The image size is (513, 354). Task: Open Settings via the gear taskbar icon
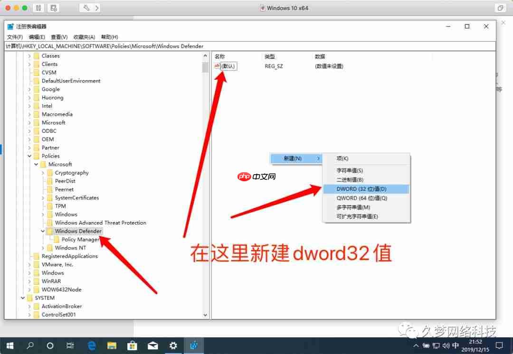point(173,345)
